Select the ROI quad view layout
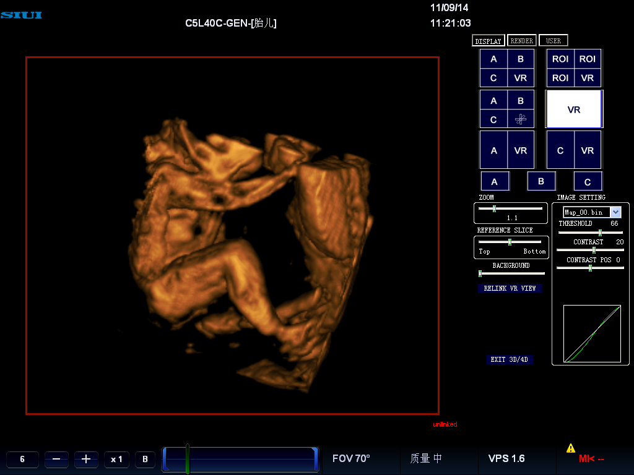 [573, 68]
